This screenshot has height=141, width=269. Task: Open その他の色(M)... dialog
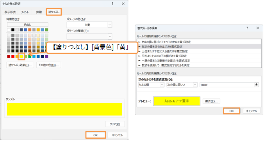coord(48,65)
